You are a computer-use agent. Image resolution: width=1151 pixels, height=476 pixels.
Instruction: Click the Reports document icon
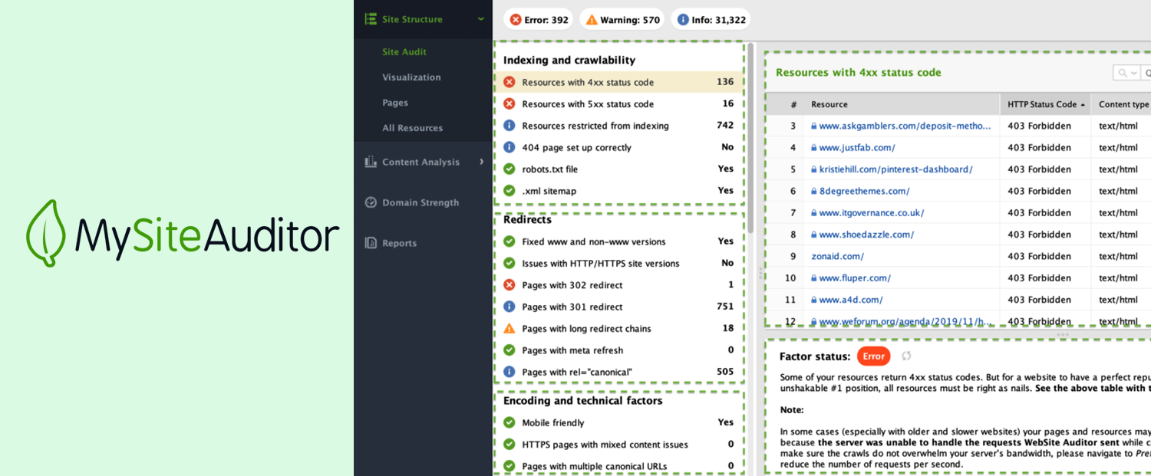[x=371, y=243]
